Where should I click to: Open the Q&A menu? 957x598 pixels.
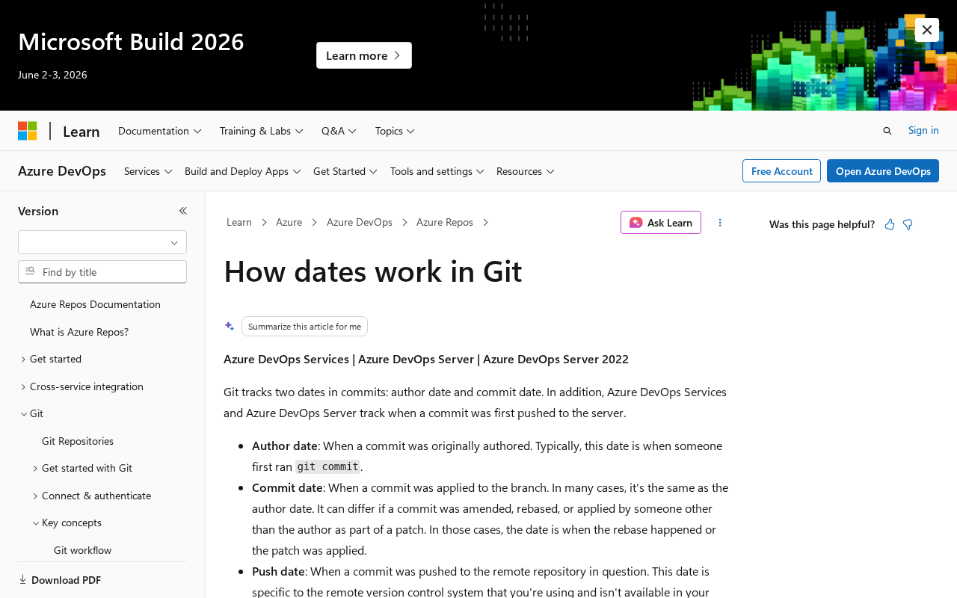tap(339, 131)
